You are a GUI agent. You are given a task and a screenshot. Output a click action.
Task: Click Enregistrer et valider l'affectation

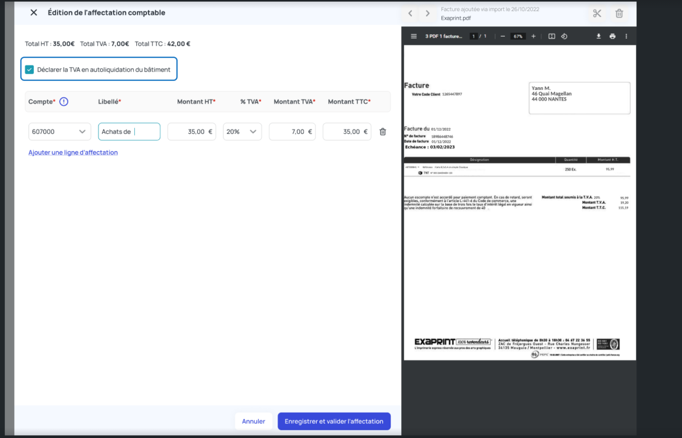[334, 421]
